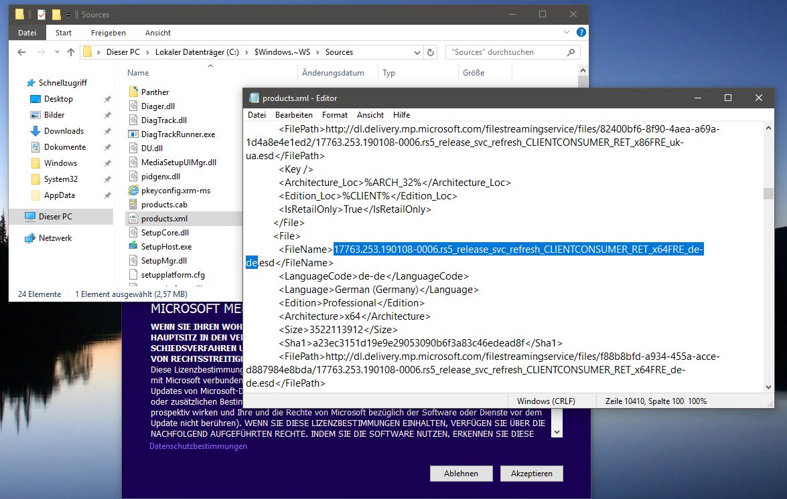Click Ablehnen in the setup license dialog
The width and height of the screenshot is (787, 499).
pyautogui.click(x=461, y=474)
